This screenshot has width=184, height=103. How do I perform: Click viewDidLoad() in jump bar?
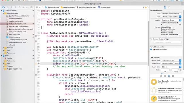(104, 7)
